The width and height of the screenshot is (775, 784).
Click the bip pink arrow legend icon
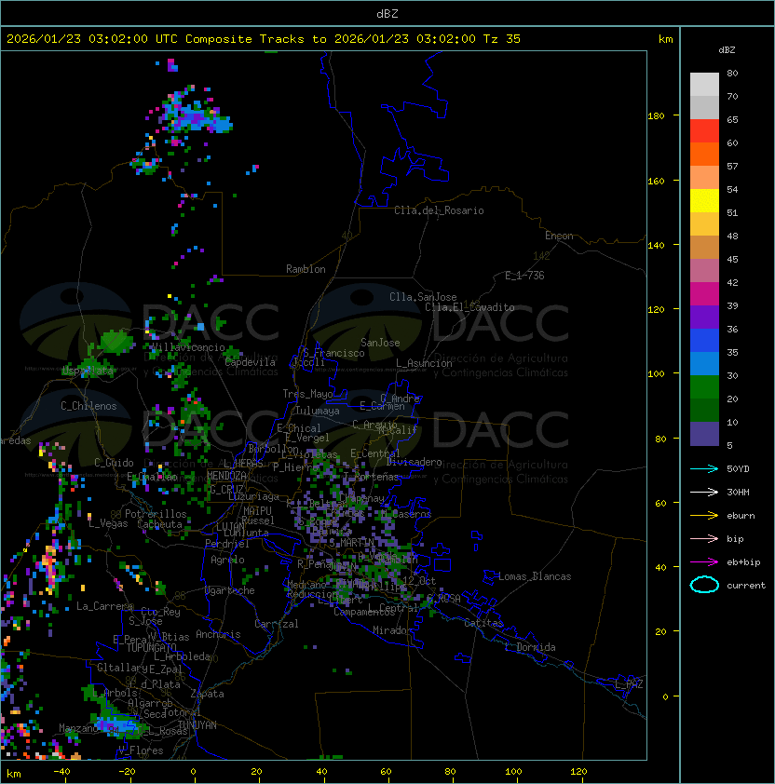(704, 538)
